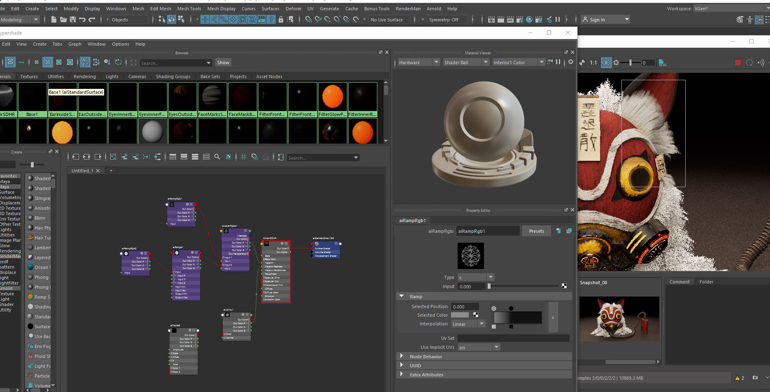Pause the Material Viewer rendering

click(x=558, y=62)
